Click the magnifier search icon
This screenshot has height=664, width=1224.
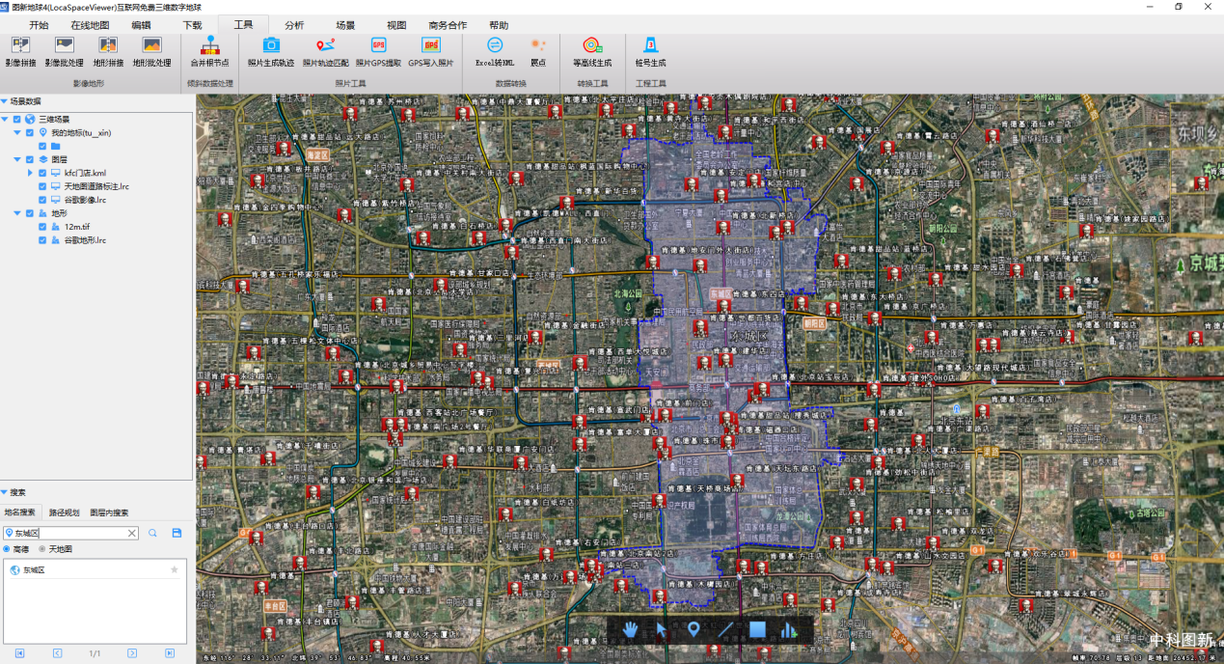[152, 533]
